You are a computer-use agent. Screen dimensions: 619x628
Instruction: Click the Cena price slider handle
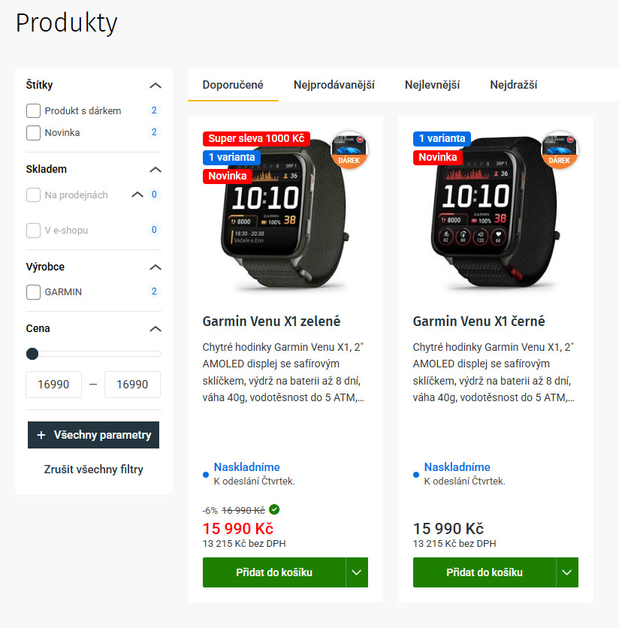pos(32,354)
